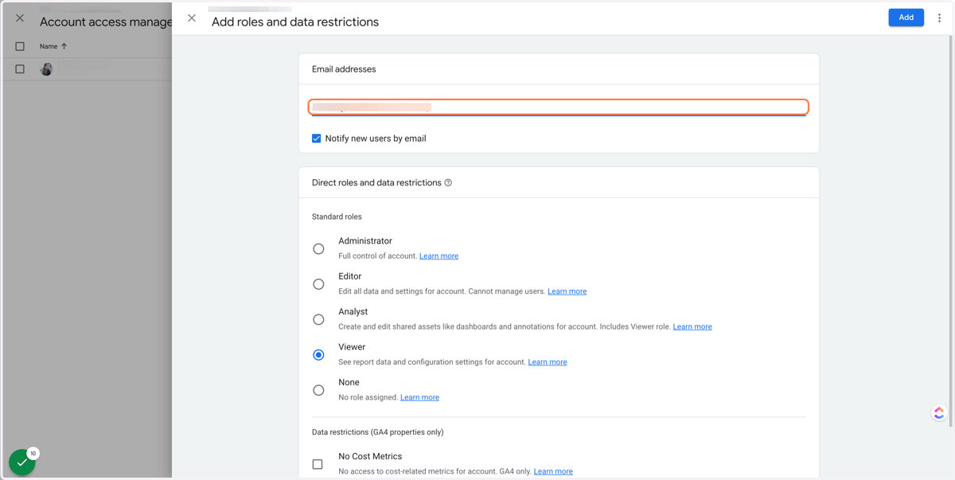Select the Administrator role
This screenshot has height=480, width=955.
tap(318, 248)
